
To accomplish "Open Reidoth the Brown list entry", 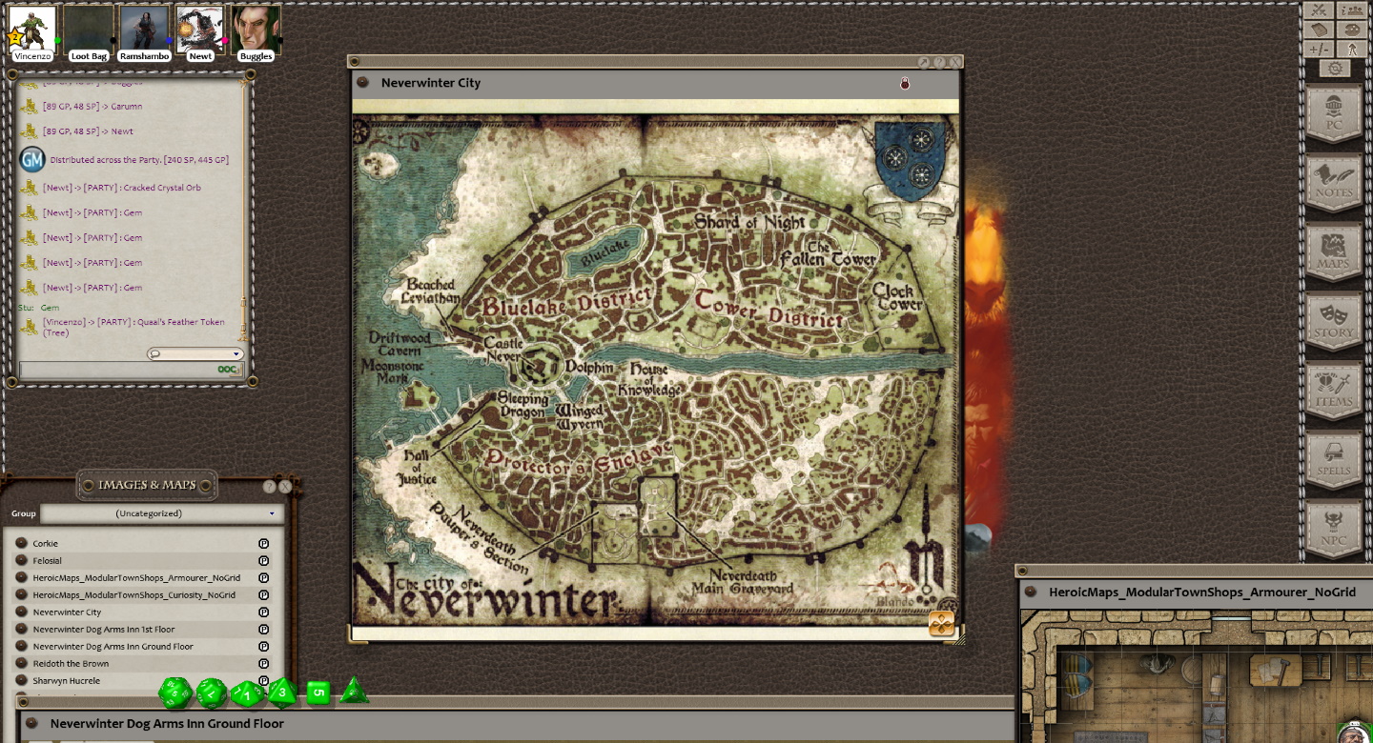I will 71,664.
